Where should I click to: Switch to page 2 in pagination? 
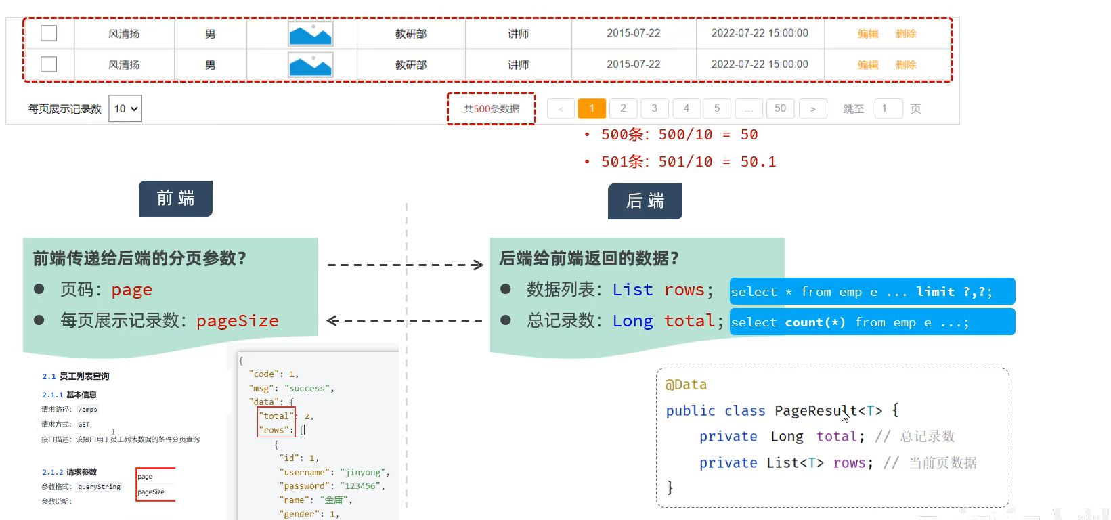coord(623,108)
